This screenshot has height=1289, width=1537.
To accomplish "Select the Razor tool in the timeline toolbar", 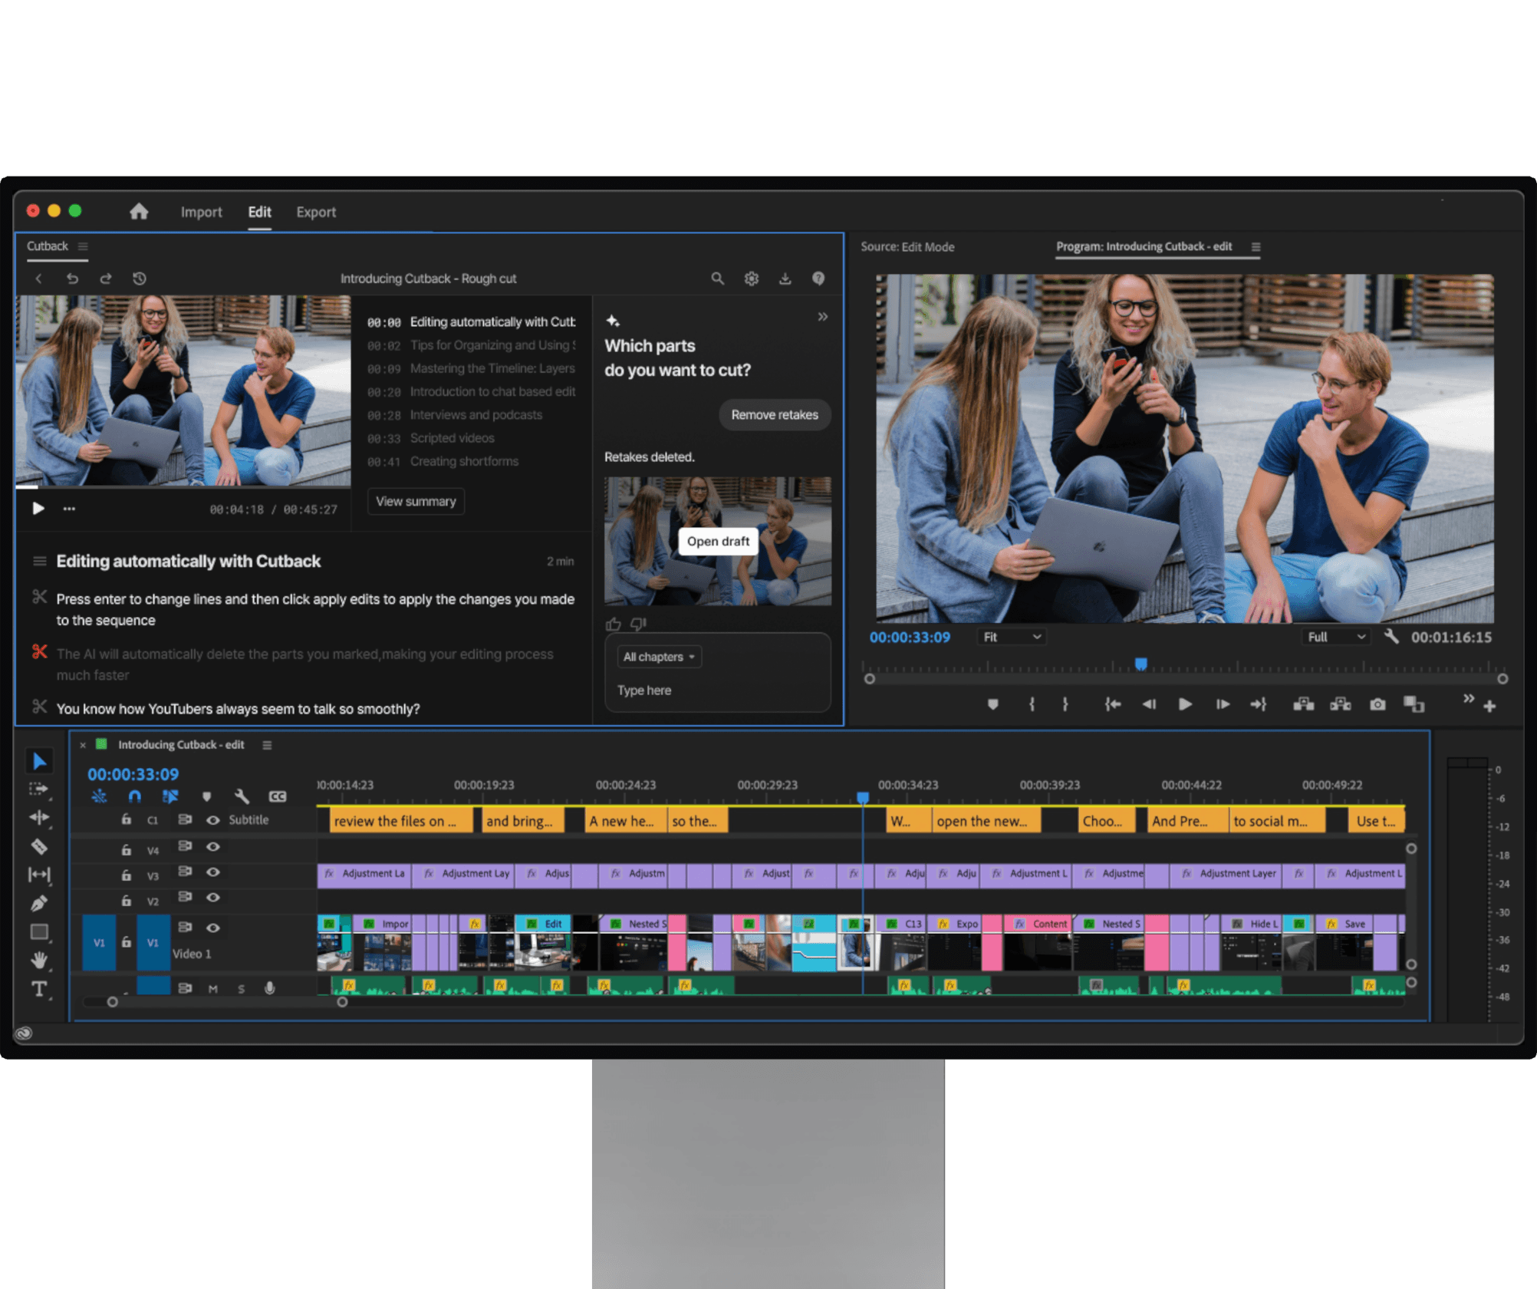I will [x=39, y=846].
